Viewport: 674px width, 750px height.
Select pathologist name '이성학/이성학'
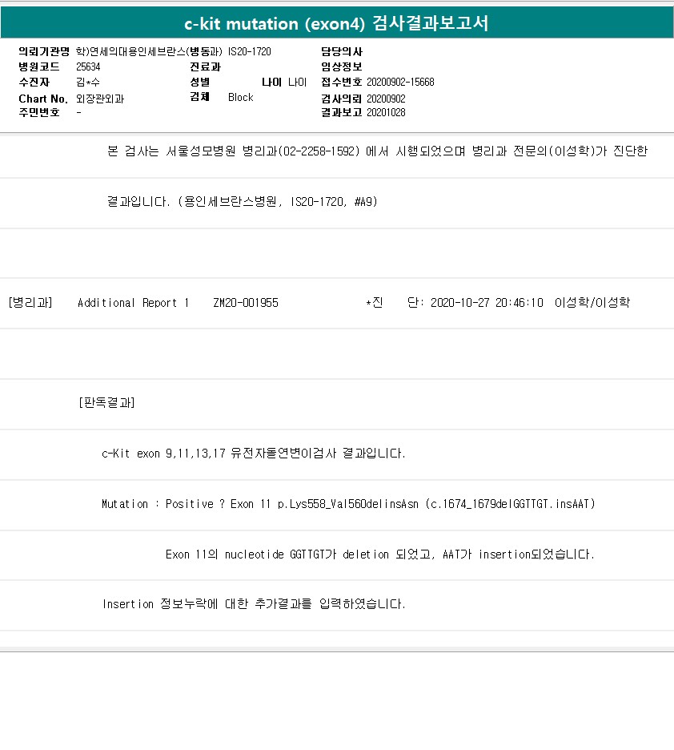click(592, 302)
